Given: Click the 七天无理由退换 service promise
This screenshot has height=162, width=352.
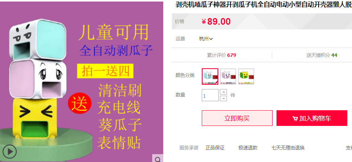Looking at the screenshot, I should coord(288,147).
